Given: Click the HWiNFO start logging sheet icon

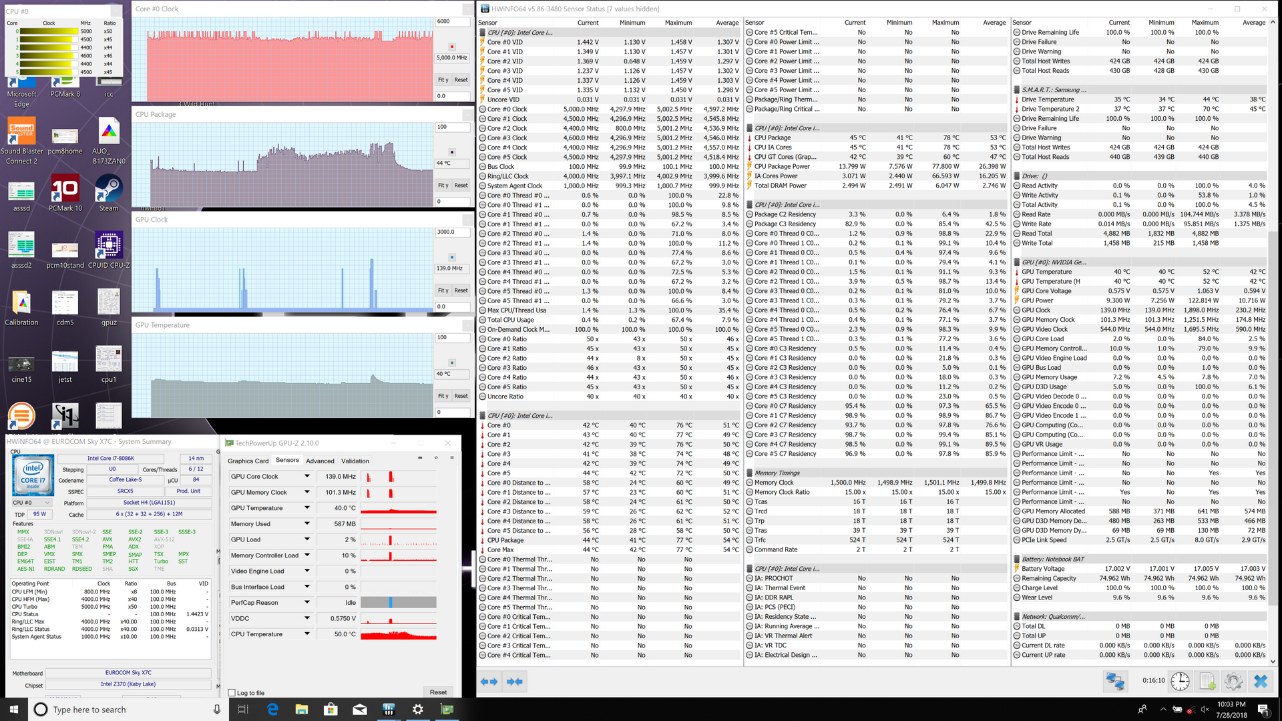Looking at the screenshot, I should tap(1207, 681).
